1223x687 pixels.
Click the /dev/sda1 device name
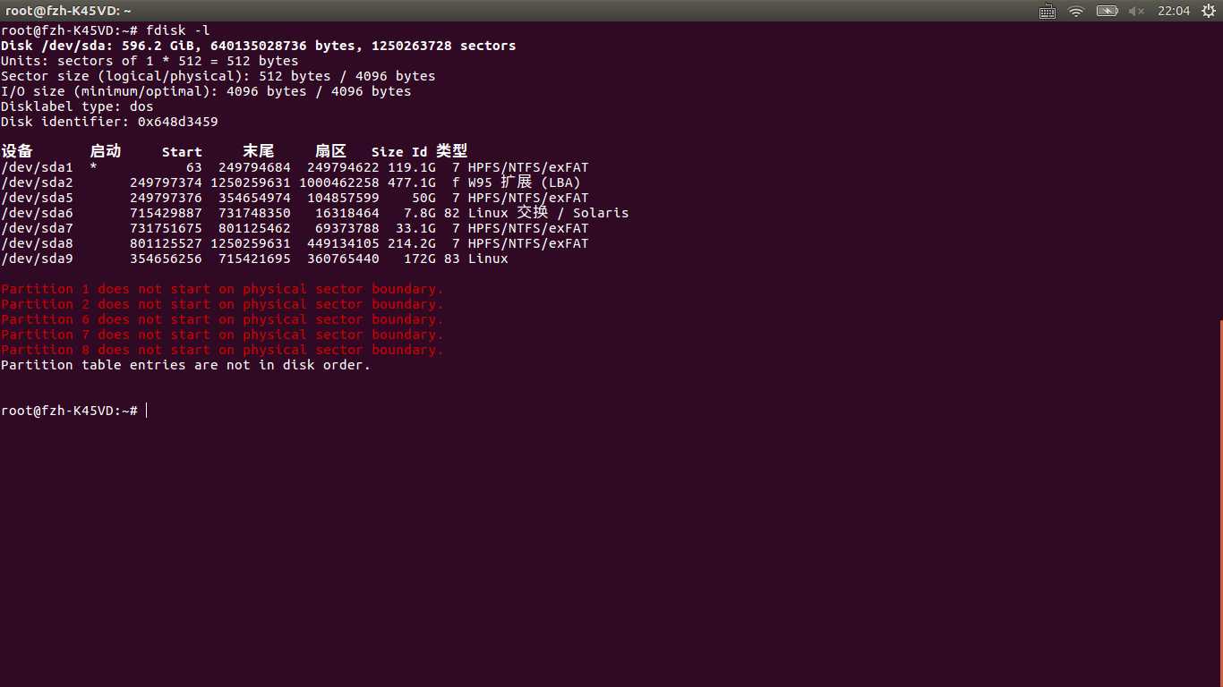[x=37, y=167]
